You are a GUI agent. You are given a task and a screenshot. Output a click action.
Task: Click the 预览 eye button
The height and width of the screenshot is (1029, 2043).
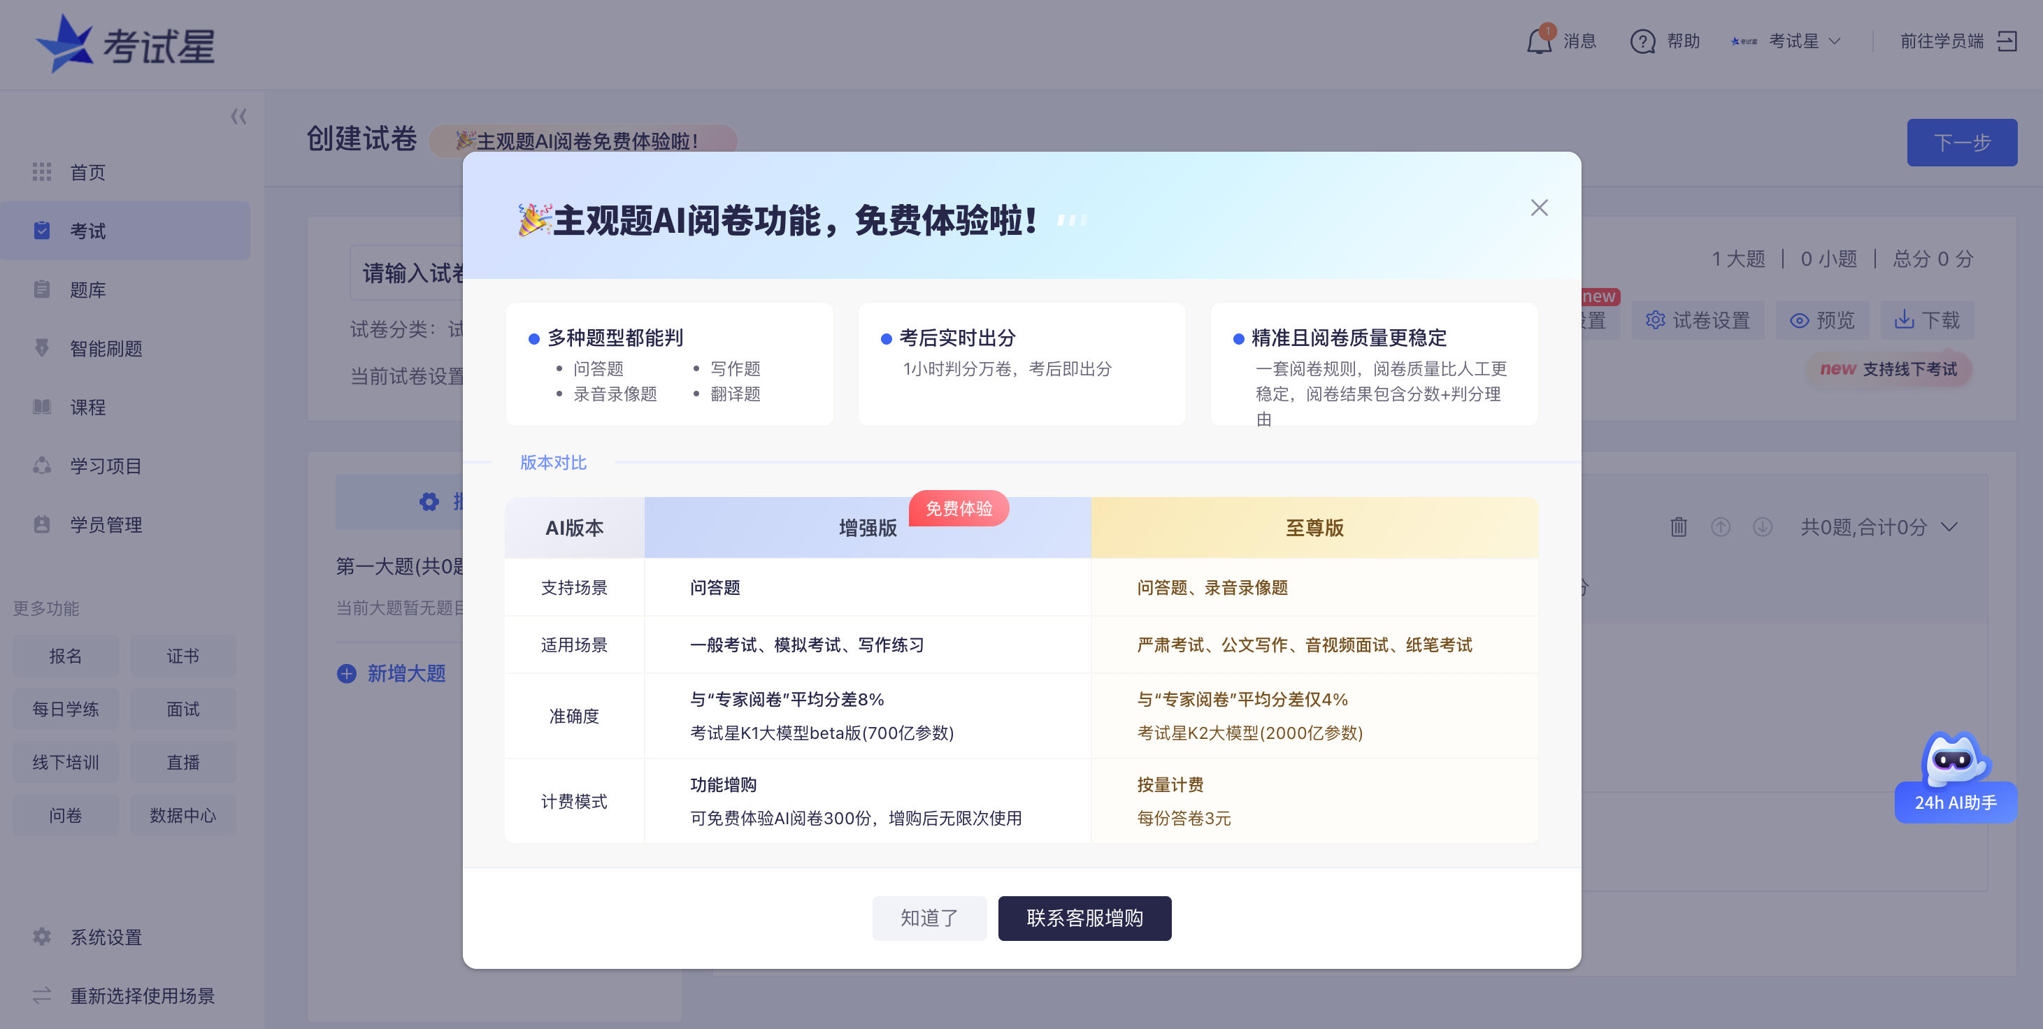point(1822,320)
